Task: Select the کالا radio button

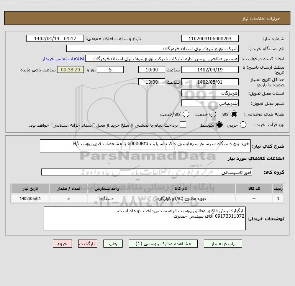Action: pos(234,114)
